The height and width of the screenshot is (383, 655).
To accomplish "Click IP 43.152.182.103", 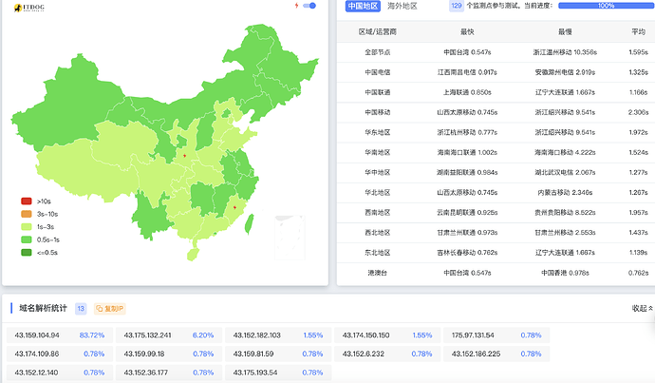I will coord(257,335).
